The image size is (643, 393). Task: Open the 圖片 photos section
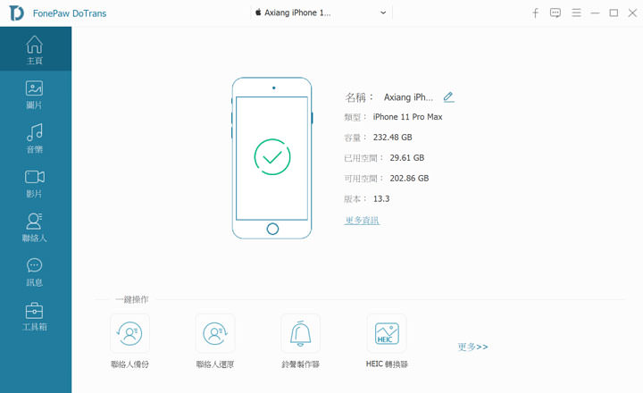coord(35,95)
